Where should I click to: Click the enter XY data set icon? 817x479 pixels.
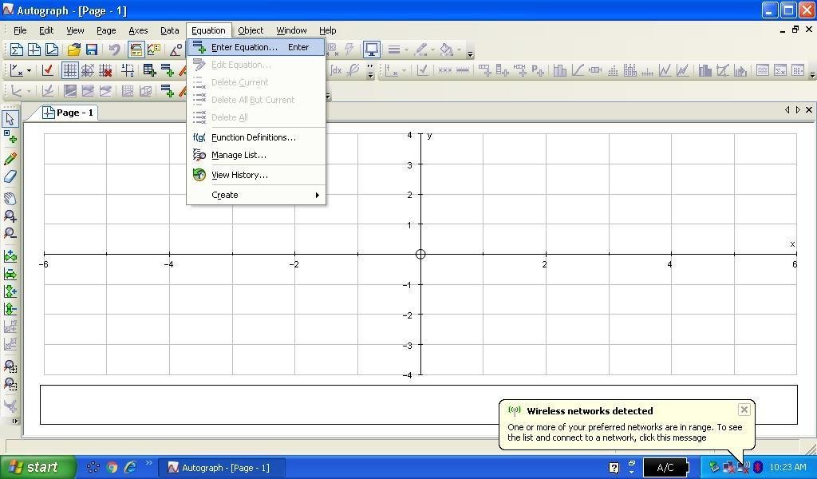click(x=149, y=70)
